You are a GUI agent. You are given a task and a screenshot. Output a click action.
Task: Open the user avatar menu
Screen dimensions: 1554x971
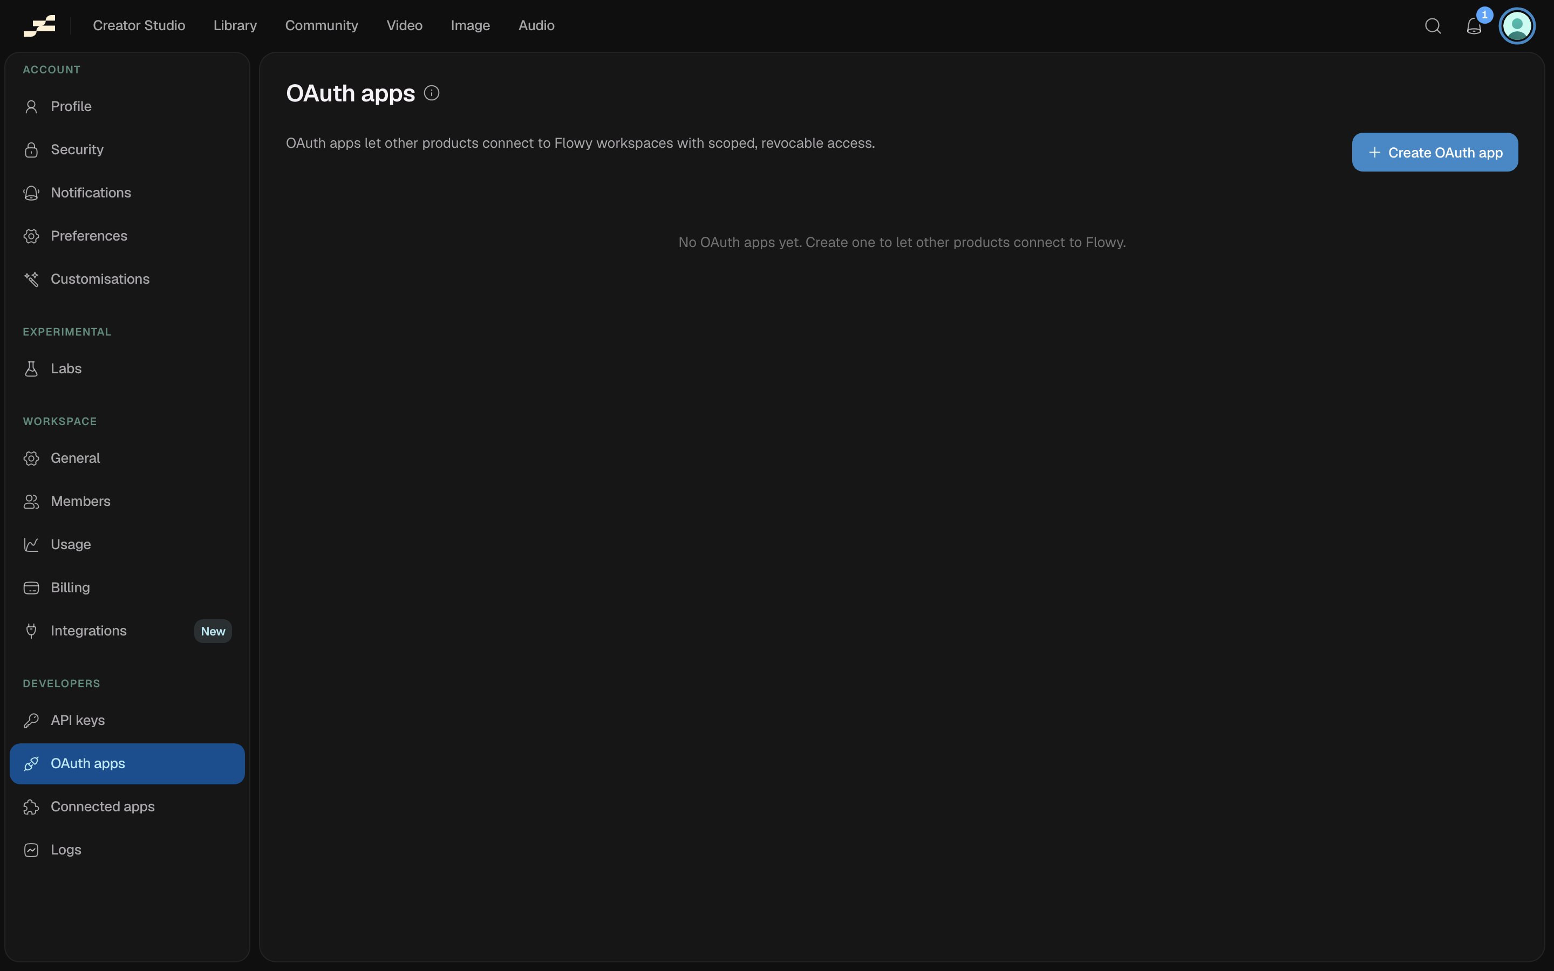(1517, 26)
